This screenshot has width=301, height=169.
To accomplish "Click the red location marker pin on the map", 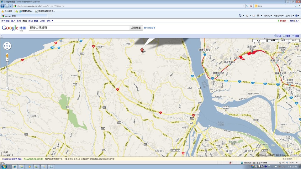I will [142, 50].
